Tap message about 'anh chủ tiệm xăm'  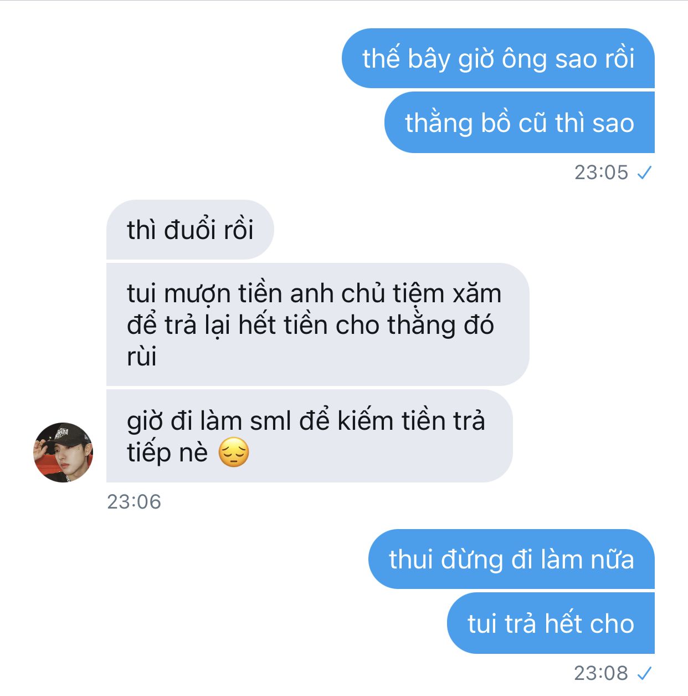[317, 324]
